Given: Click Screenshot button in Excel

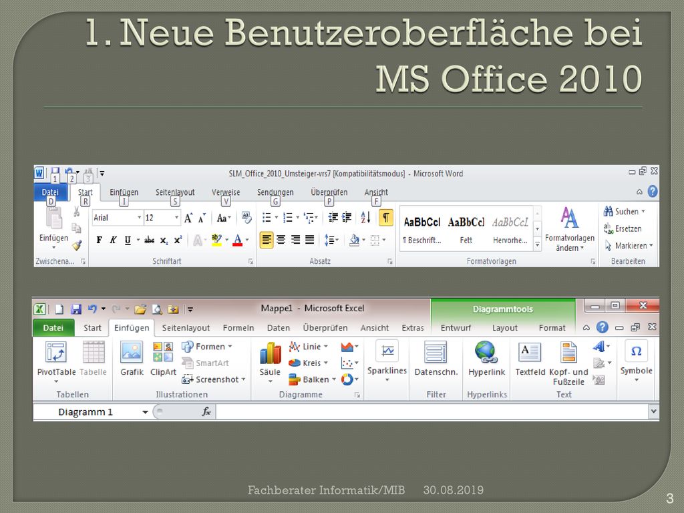Looking at the screenshot, I should coord(214,379).
